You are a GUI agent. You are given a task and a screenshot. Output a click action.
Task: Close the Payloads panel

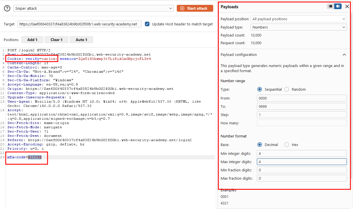coord(347,6)
